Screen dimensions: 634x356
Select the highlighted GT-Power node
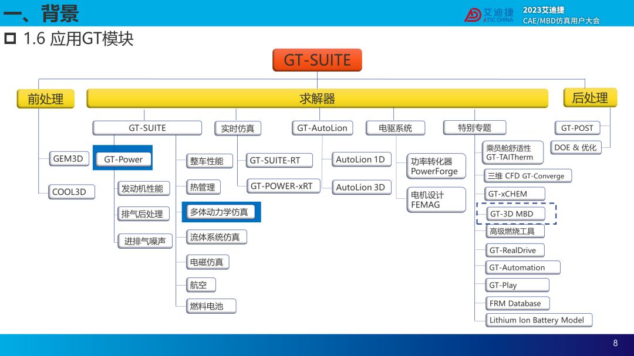[123, 159]
